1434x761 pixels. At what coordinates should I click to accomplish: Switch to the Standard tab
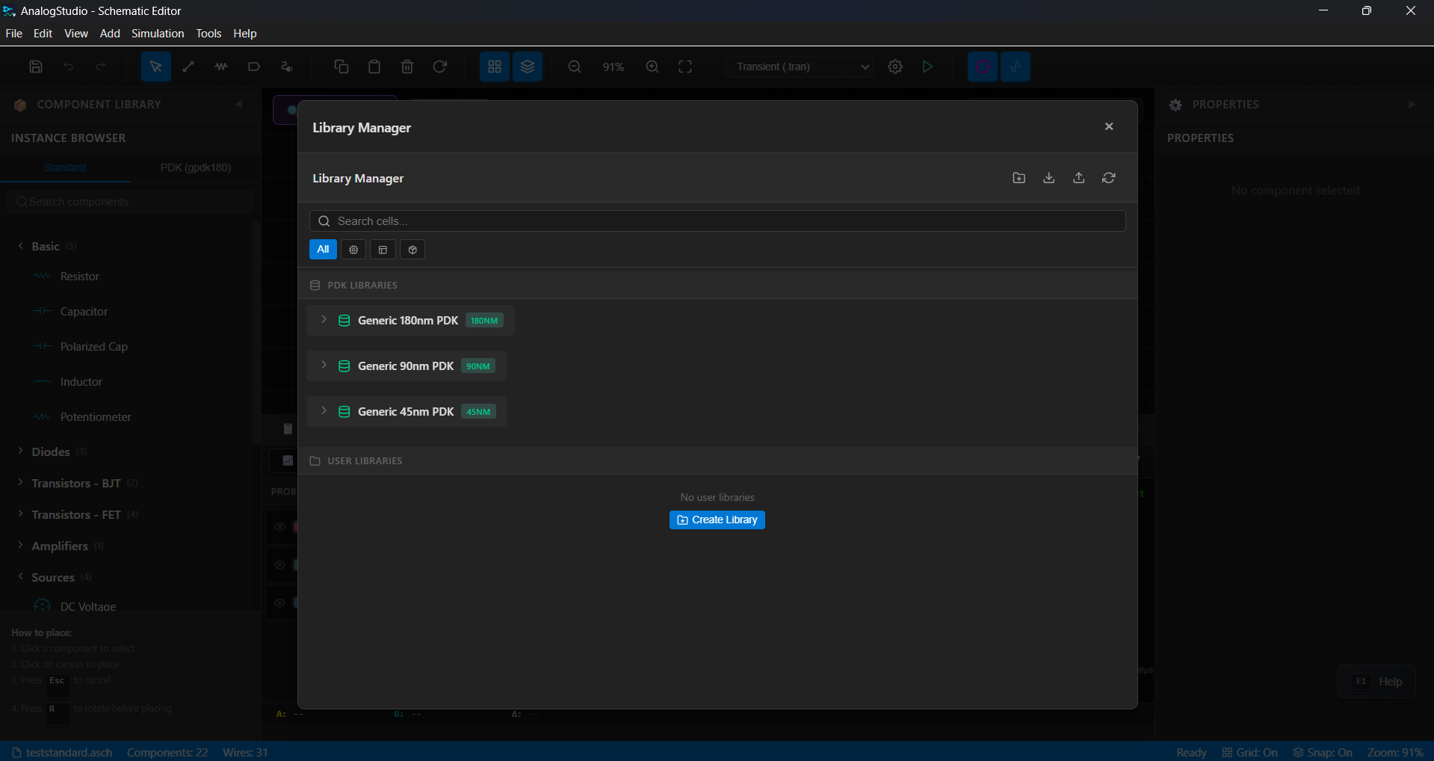(x=65, y=167)
